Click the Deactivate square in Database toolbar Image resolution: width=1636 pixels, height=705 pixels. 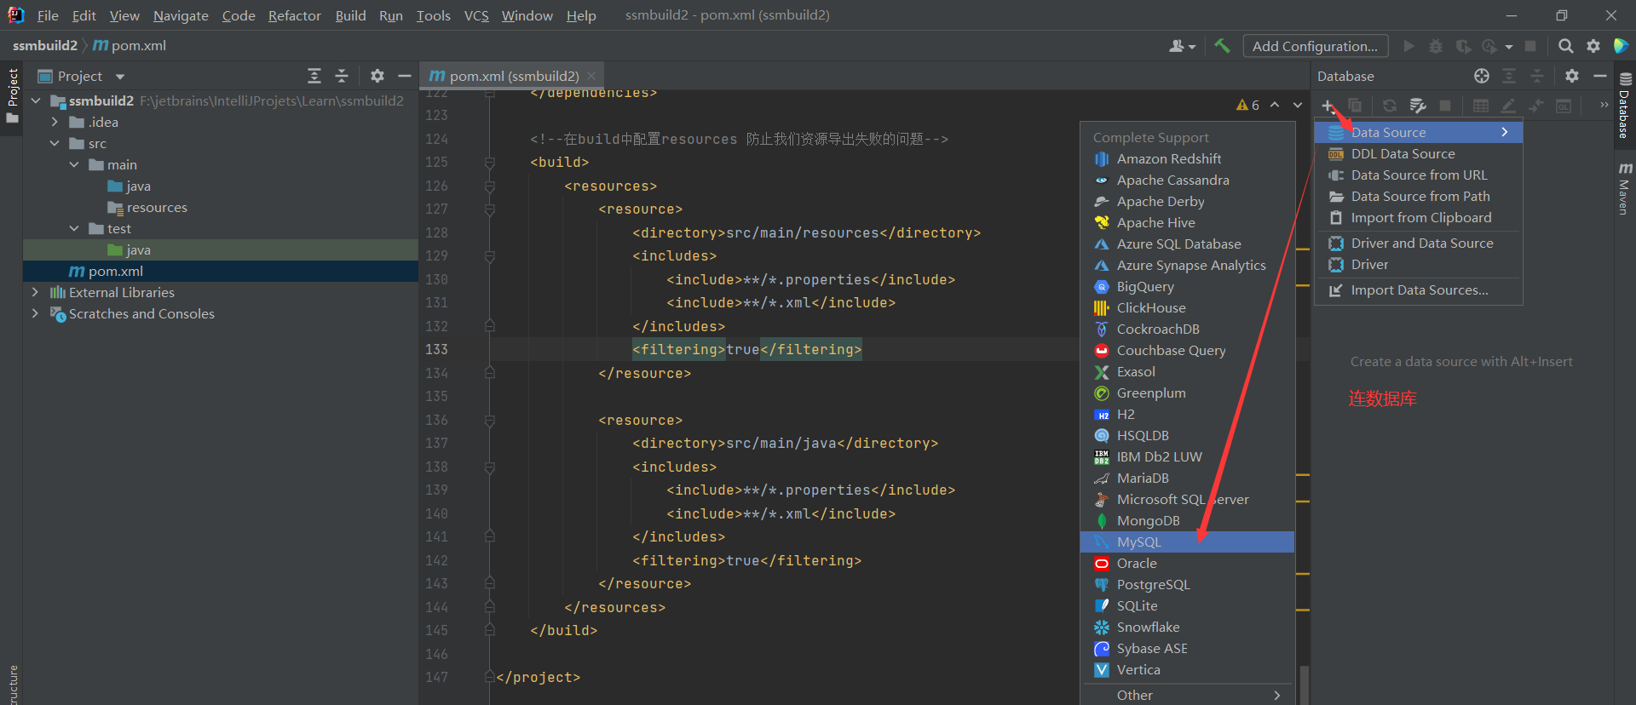tap(1445, 106)
